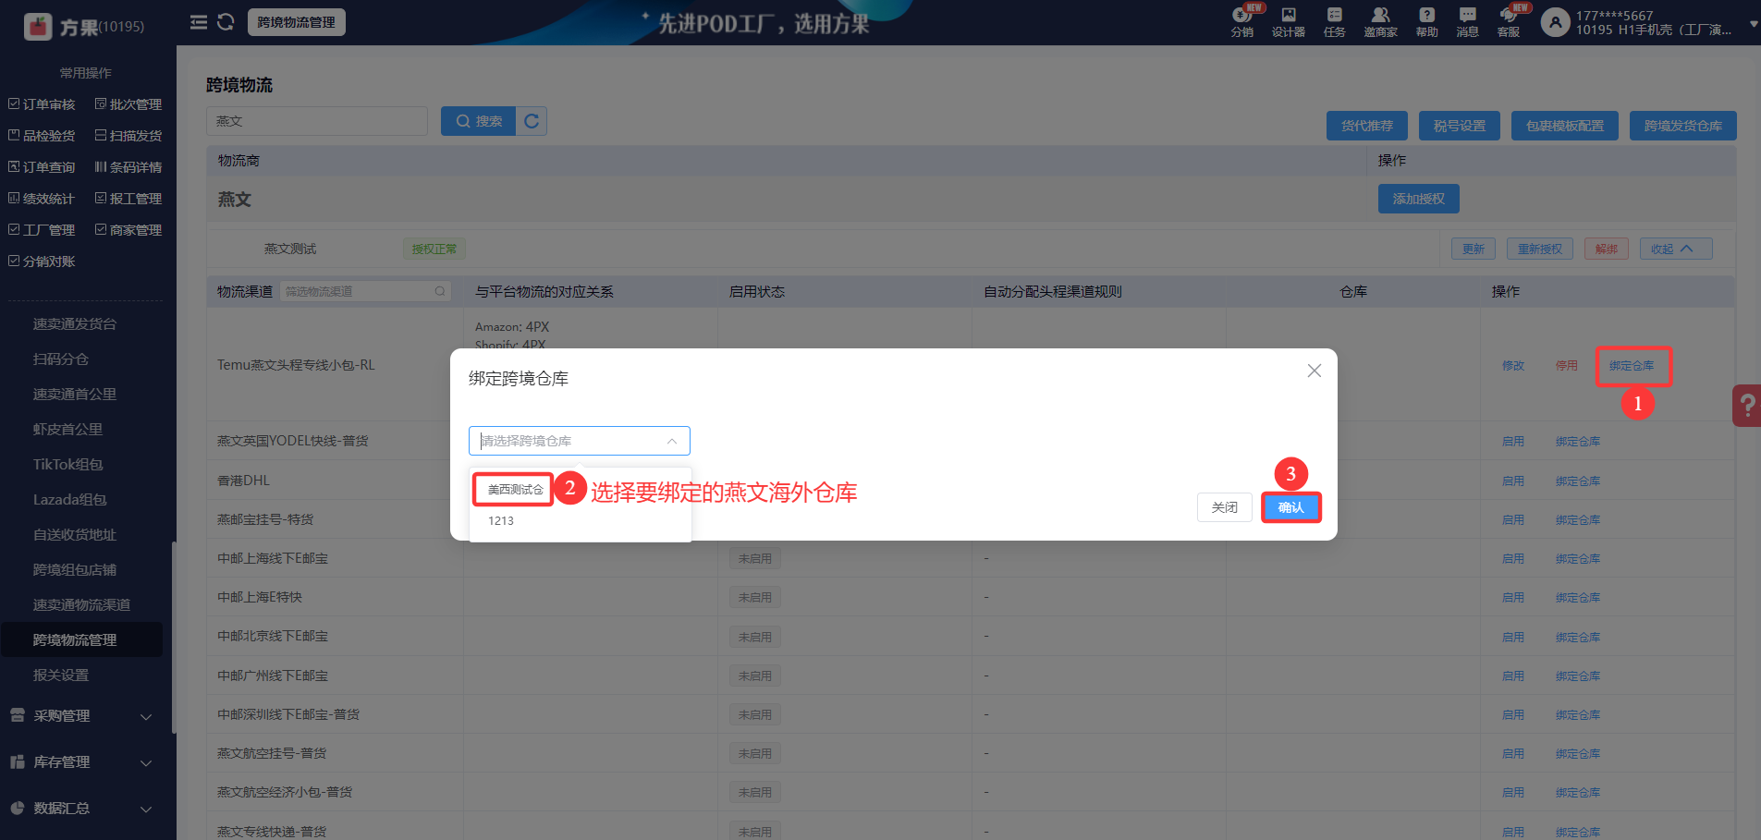Click the user avatar icon
The height and width of the screenshot is (840, 1761).
[1556, 22]
